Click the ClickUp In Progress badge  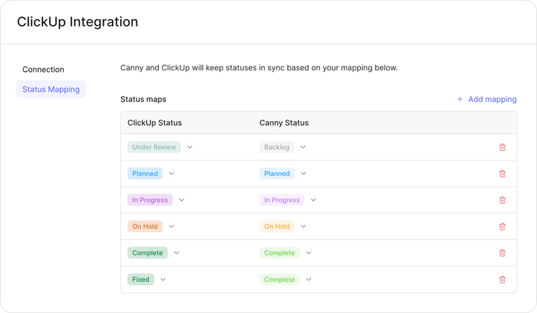[150, 200]
